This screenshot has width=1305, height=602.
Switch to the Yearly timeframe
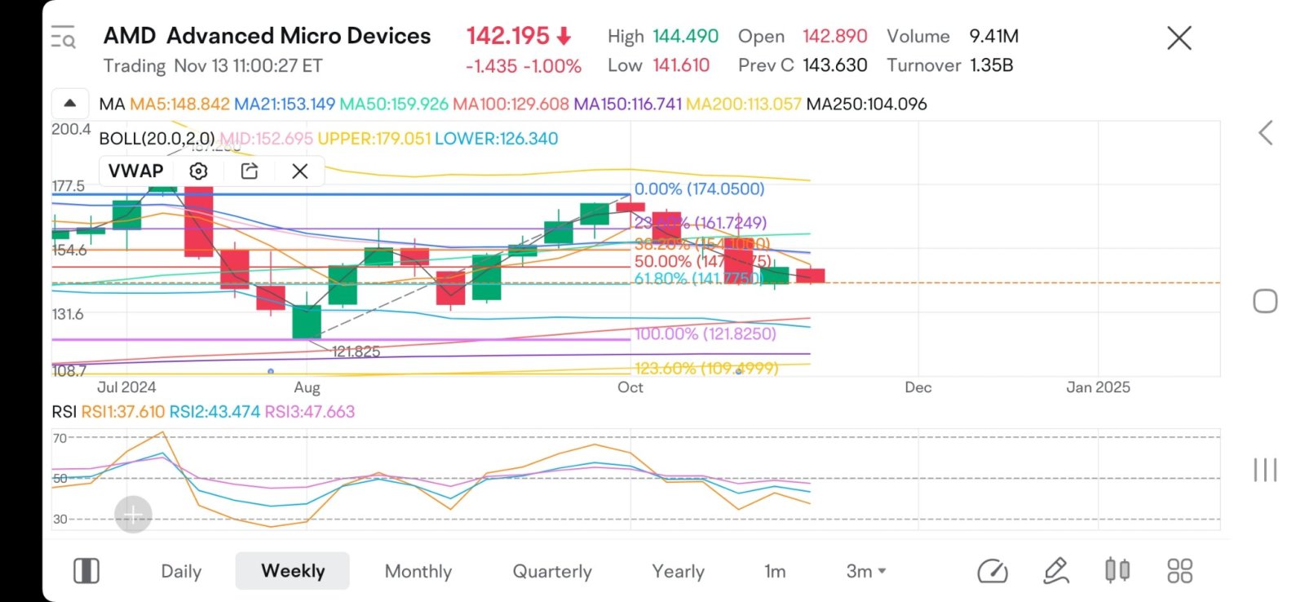[678, 572]
